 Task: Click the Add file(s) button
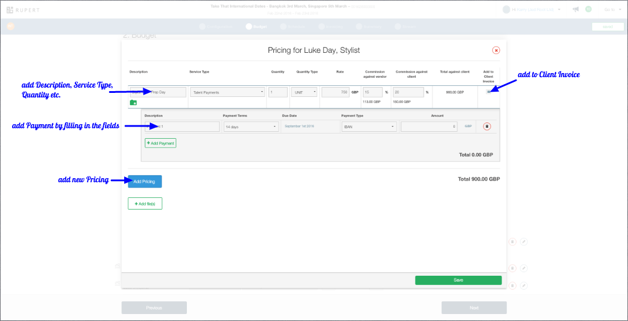(x=145, y=204)
